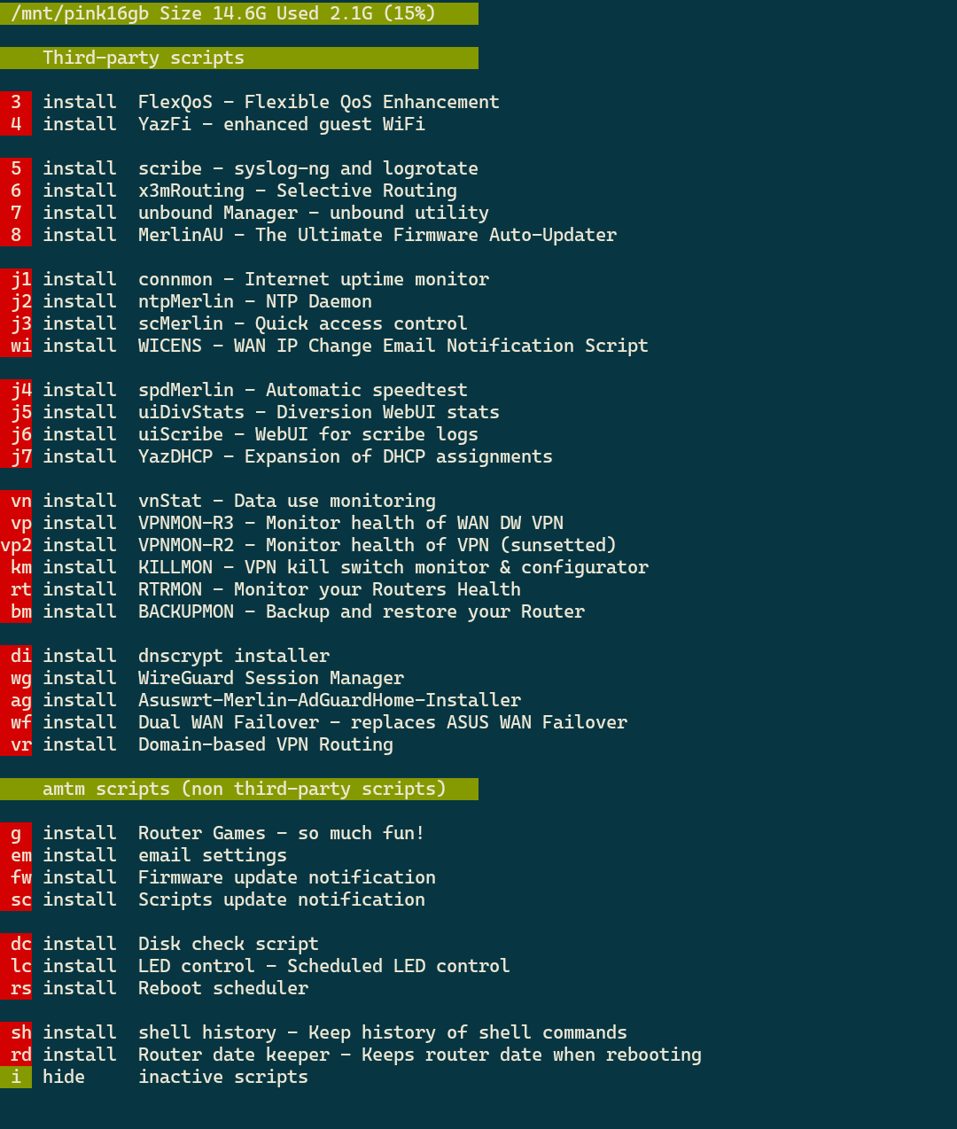Select the 'wg' key for WireGuard Manager
957x1129 pixels.
coord(19,678)
